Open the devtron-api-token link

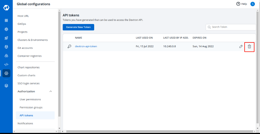point(86,46)
